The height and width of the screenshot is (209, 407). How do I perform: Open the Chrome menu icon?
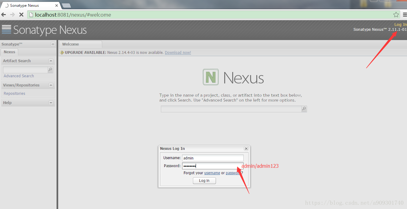[x=405, y=14]
